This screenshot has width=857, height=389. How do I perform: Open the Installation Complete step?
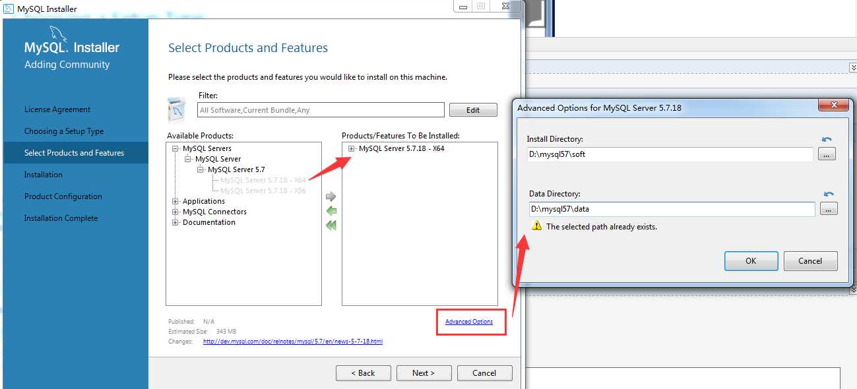(x=61, y=218)
